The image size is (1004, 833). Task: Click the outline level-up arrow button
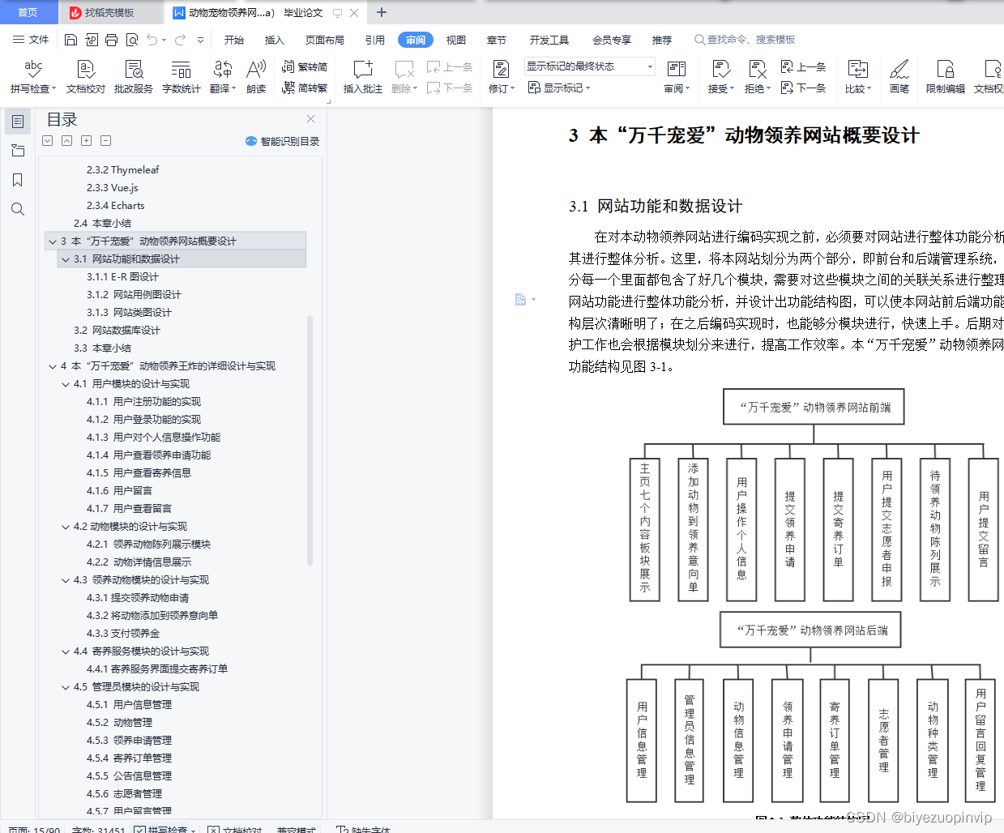(x=66, y=140)
